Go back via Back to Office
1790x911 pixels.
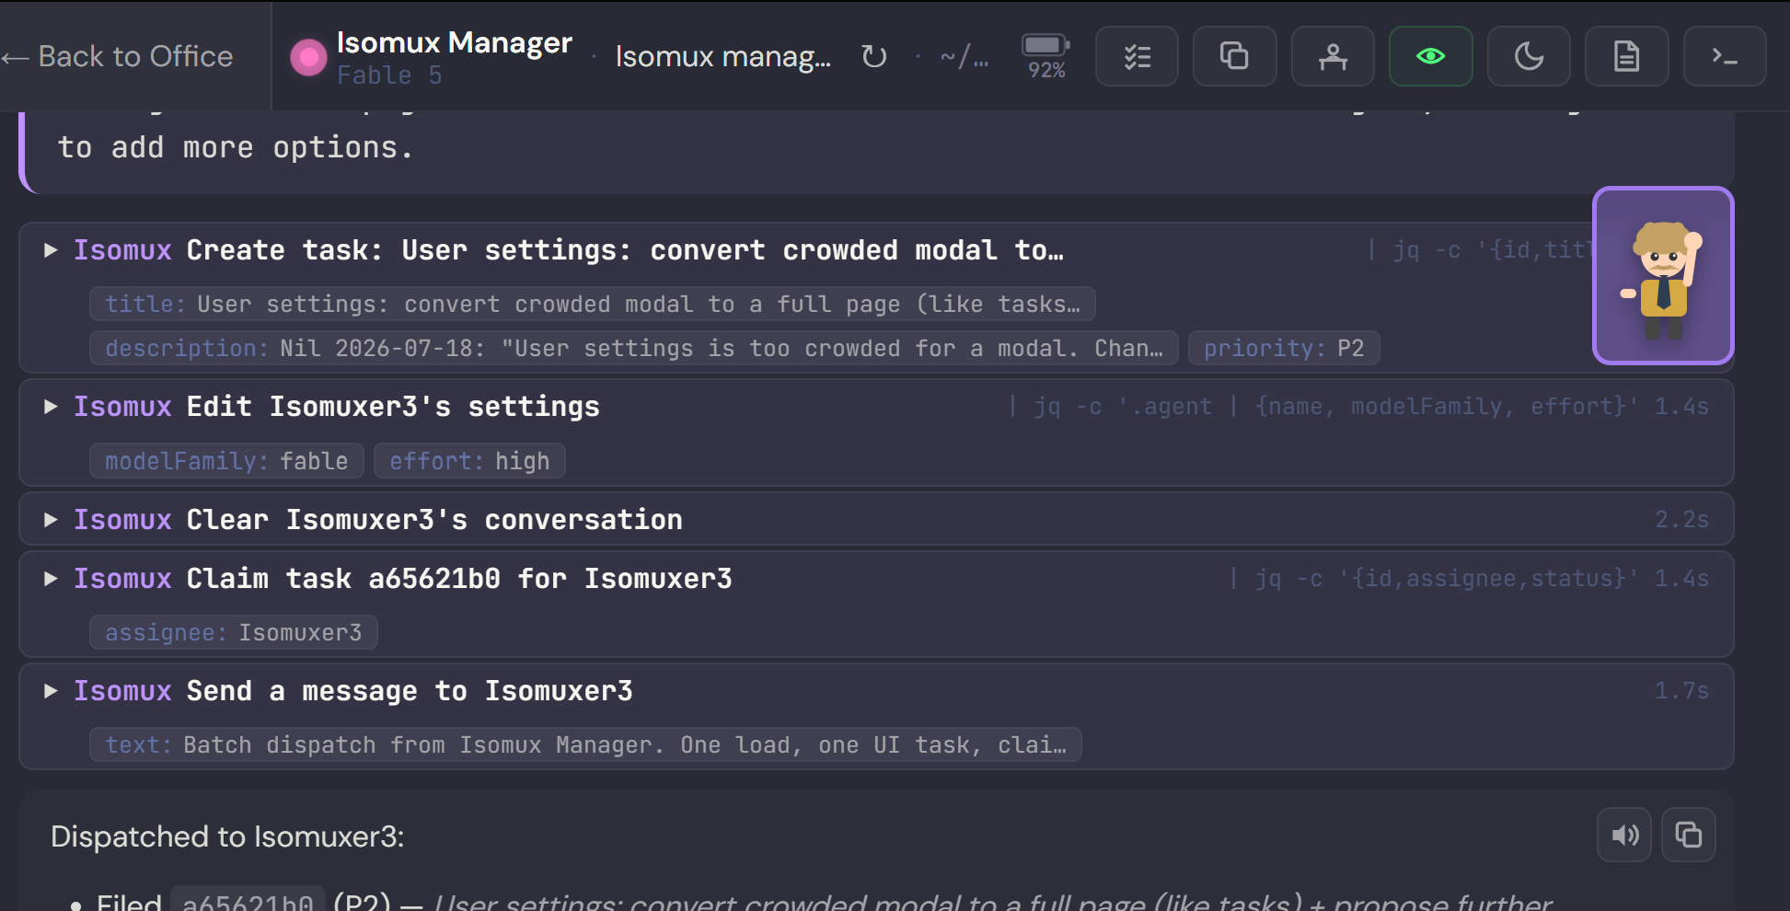(x=117, y=56)
